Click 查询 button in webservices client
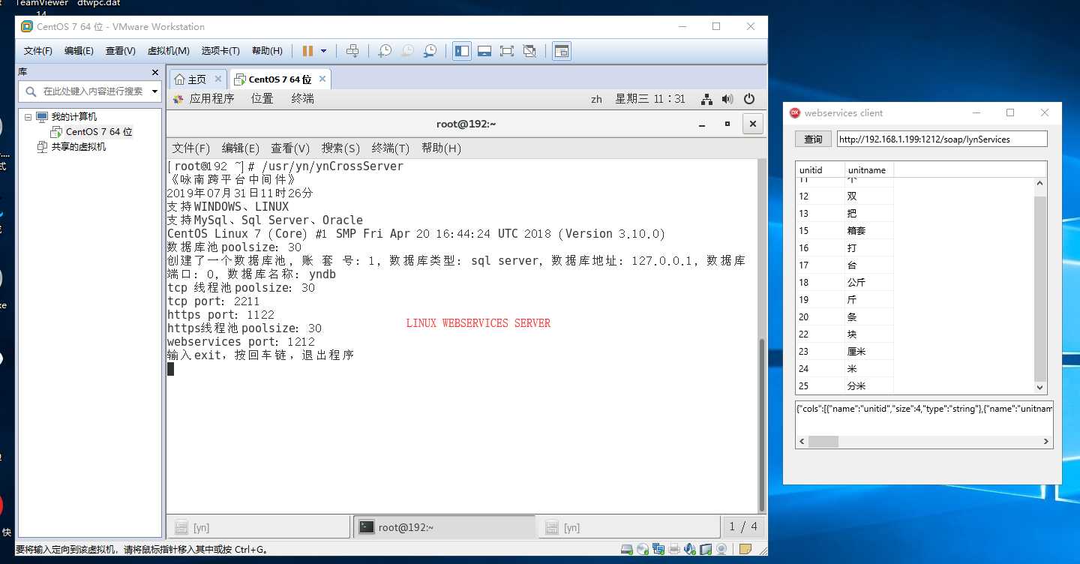Screen dimensions: 1080x564 813,139
